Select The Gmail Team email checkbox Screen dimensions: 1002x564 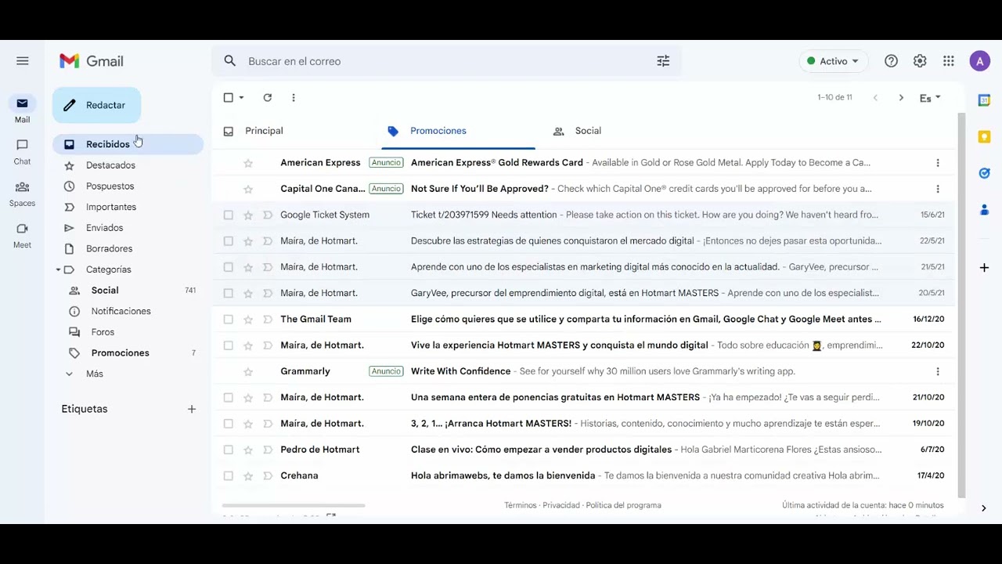229,320
